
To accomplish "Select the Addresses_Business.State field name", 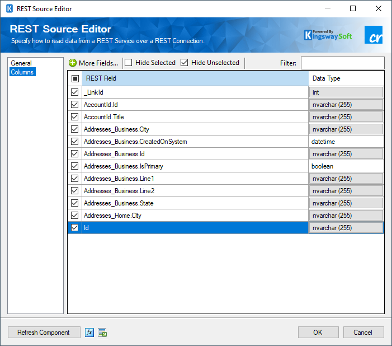I will 119,203.
